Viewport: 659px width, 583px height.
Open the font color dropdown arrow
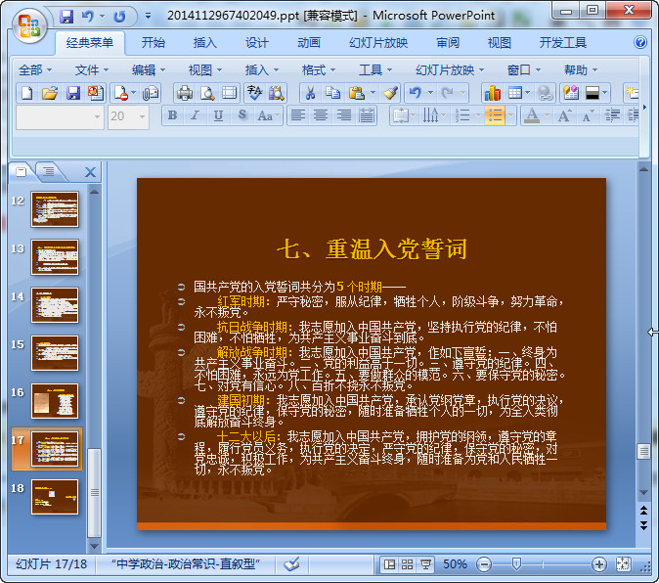point(547,115)
